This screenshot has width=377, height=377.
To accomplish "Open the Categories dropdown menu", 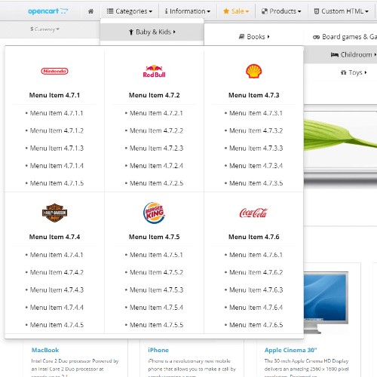I will pos(130,11).
